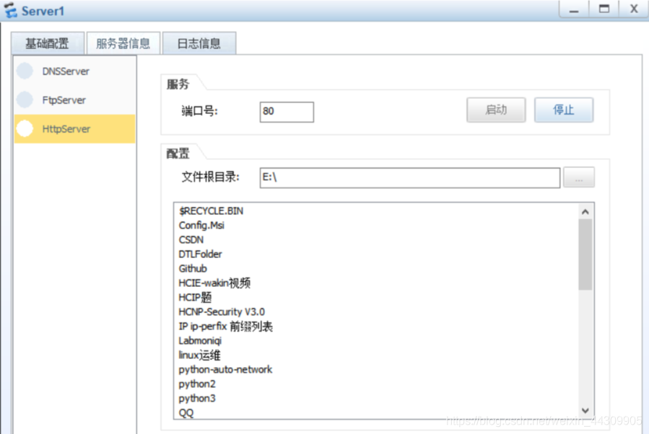The image size is (649, 434).
Task: Select HCIE-wakin视频 in the file list
Action: 214,283
